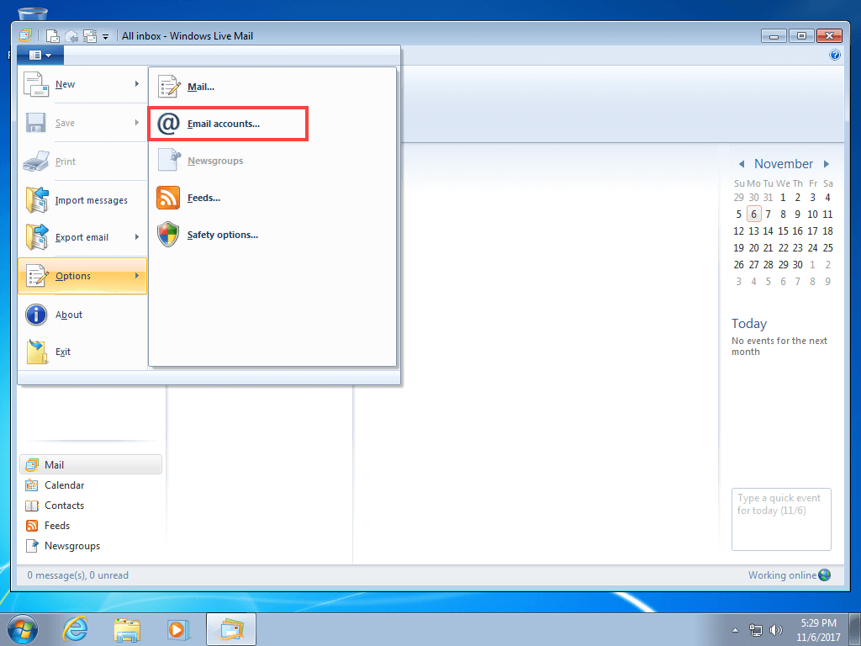Select November 6 in calendar
861x646 pixels.
pos(753,214)
